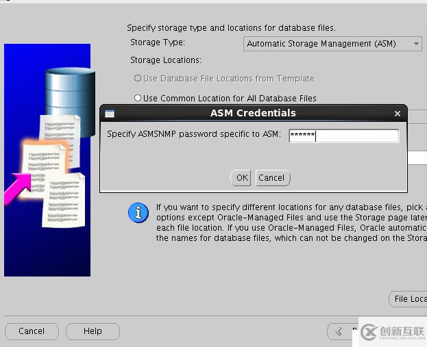The height and width of the screenshot is (347, 427).
Task: Click the 'Storage Type:' label
Action: pos(158,42)
